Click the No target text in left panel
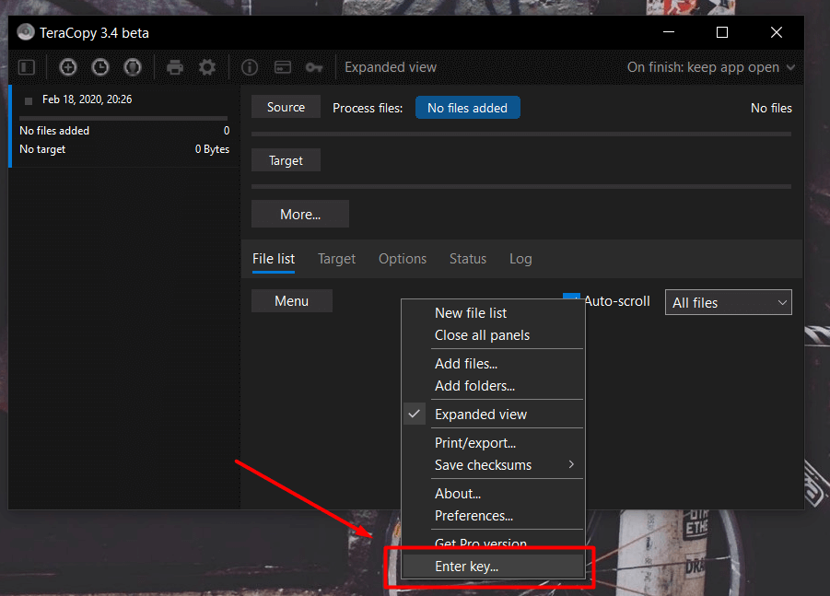 coord(42,149)
